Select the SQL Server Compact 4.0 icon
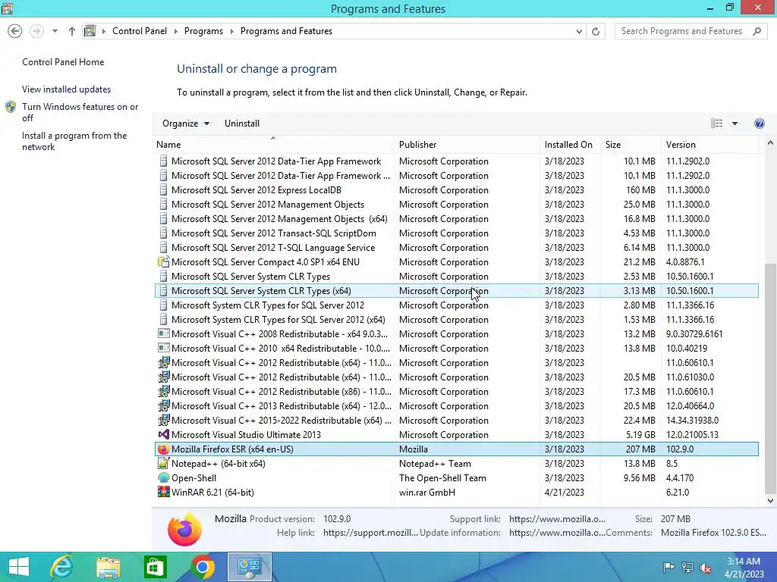The width and height of the screenshot is (777, 582). pos(163,261)
